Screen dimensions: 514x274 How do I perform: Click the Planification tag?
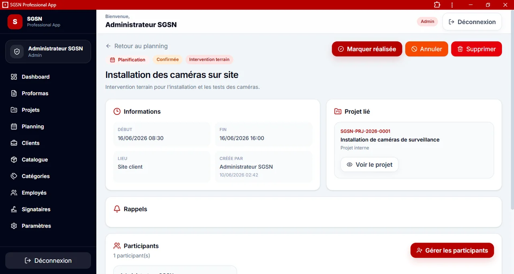[x=127, y=59]
